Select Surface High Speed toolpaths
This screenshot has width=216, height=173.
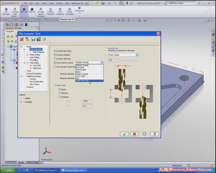15,12
